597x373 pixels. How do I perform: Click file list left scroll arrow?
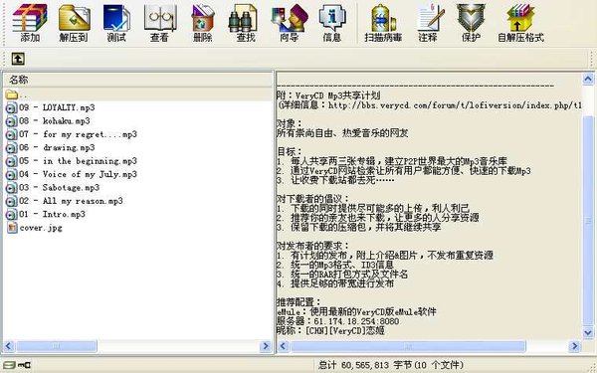coord(9,346)
